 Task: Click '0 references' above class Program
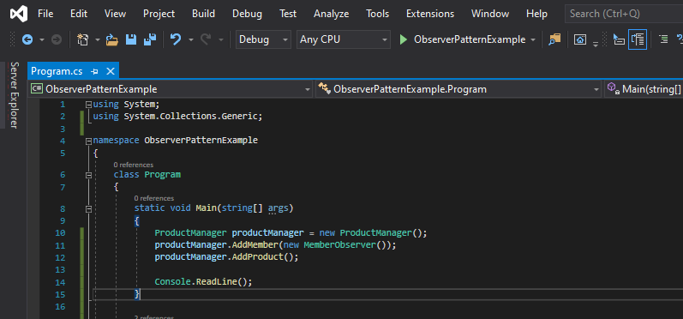pos(134,165)
